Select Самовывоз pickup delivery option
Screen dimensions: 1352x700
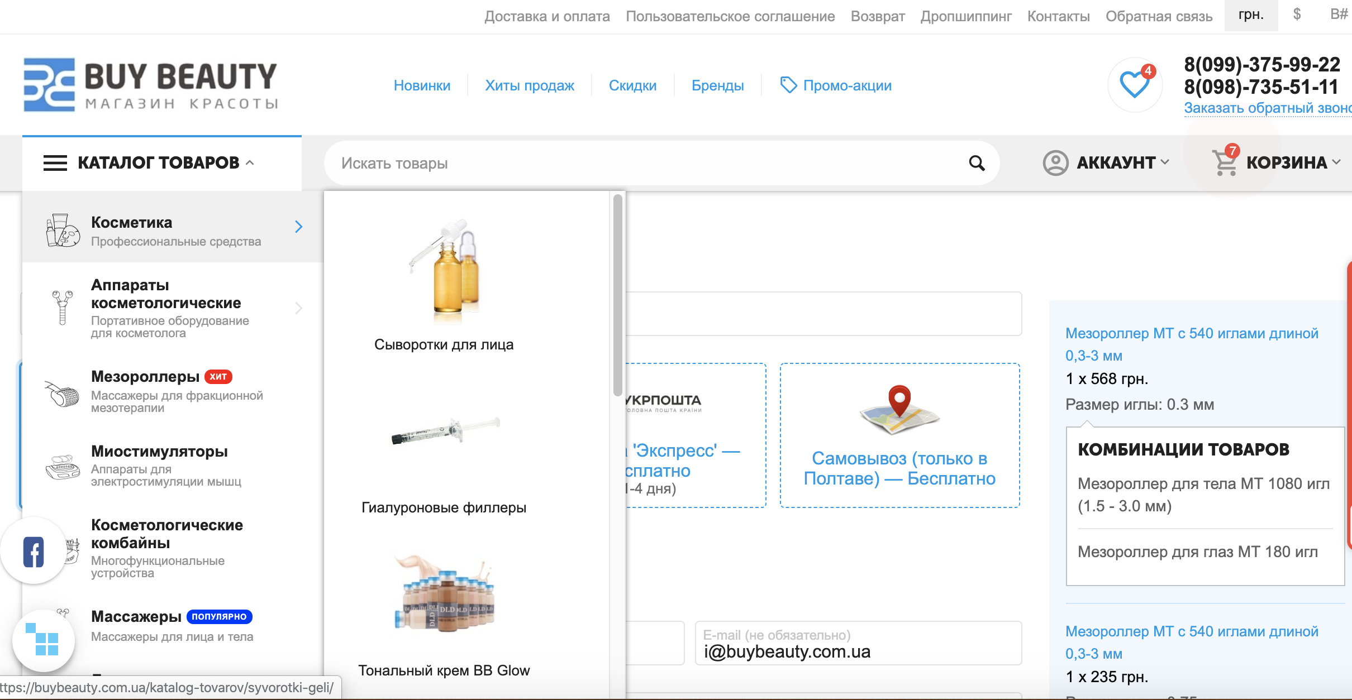point(899,435)
